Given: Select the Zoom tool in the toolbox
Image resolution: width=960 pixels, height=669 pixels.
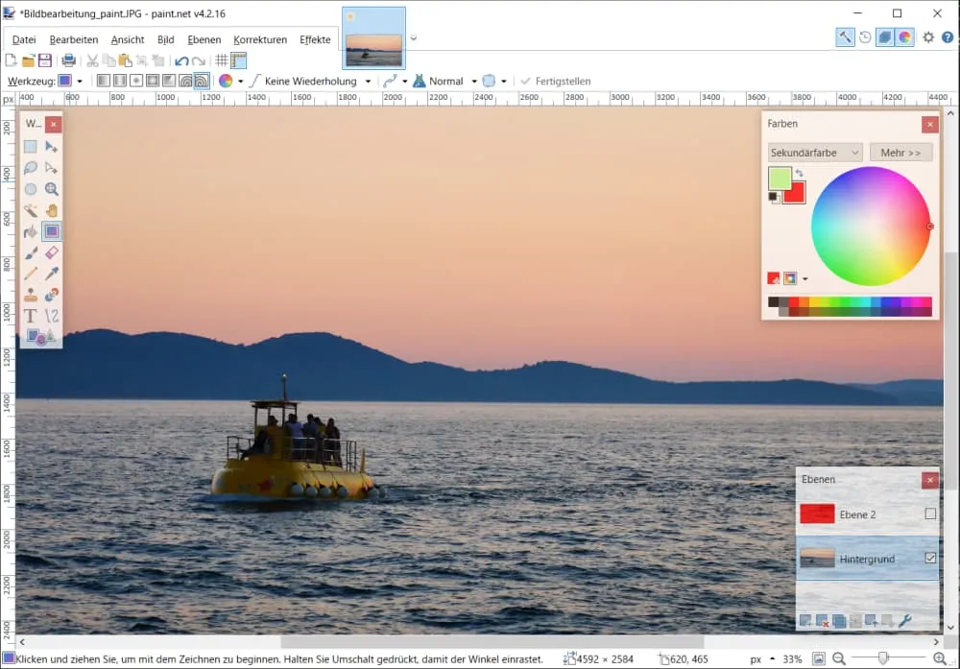Looking at the screenshot, I should click(x=52, y=188).
